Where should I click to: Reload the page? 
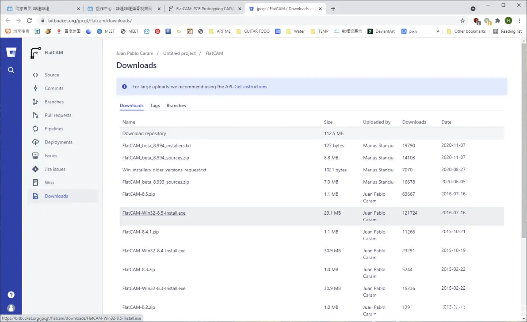(29, 20)
